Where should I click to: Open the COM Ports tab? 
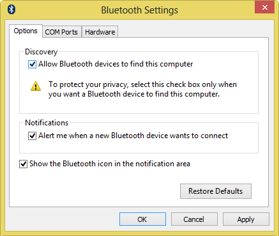pyautogui.click(x=61, y=32)
